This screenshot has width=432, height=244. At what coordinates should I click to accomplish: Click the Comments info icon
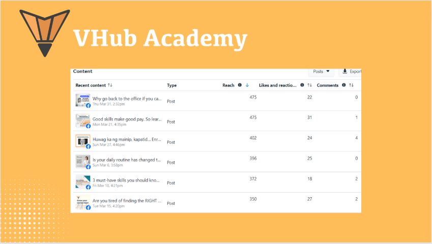[x=344, y=85]
